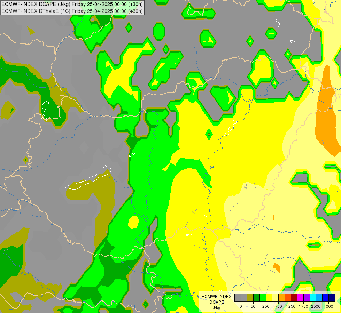Click the magenta legend swatch

(x=300, y=297)
